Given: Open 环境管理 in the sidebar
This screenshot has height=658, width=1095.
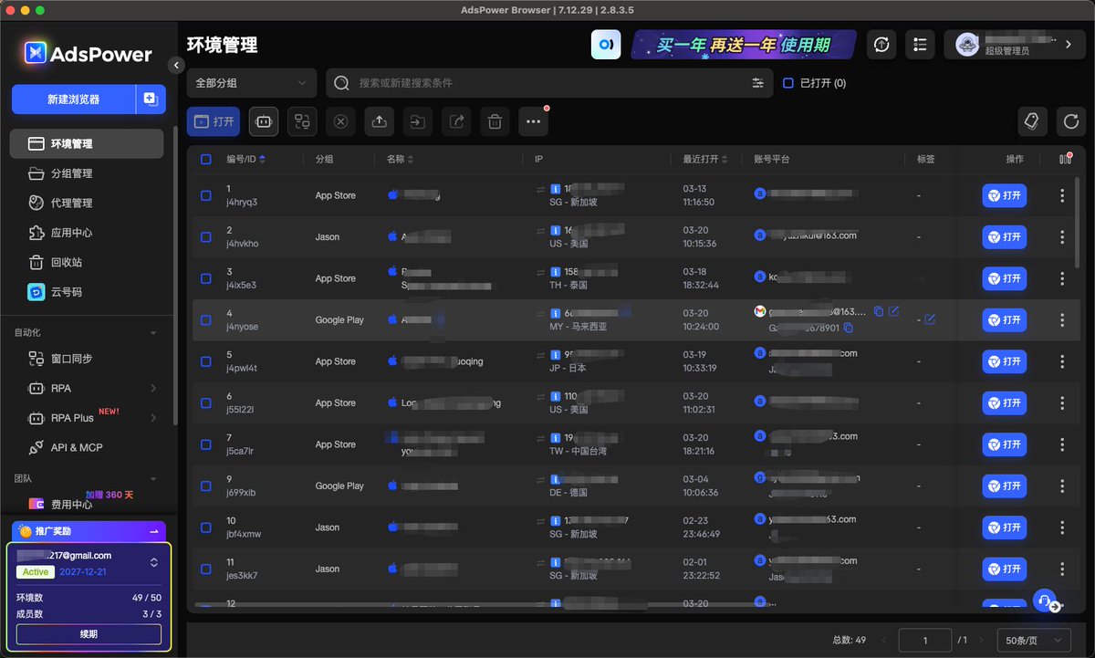Looking at the screenshot, I should tap(88, 143).
